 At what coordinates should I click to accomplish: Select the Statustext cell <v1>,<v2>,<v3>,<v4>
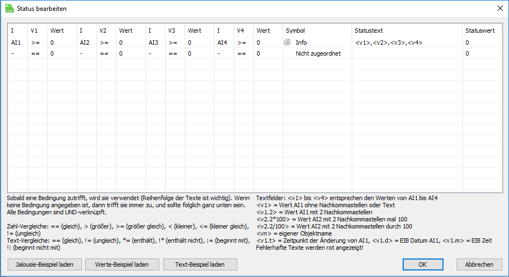407,43
